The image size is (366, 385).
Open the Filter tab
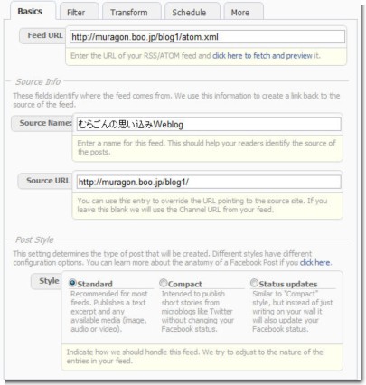pyautogui.click(x=79, y=12)
